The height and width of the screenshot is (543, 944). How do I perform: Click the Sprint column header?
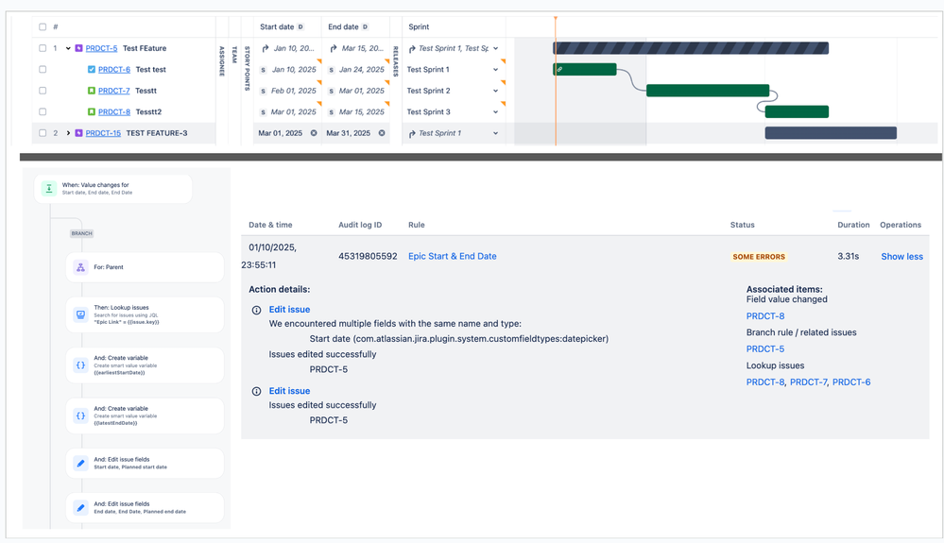(x=419, y=26)
